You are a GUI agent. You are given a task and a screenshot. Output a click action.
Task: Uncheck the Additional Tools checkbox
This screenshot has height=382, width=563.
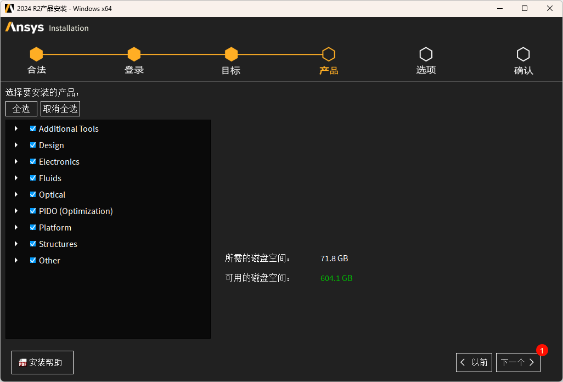tap(33, 128)
